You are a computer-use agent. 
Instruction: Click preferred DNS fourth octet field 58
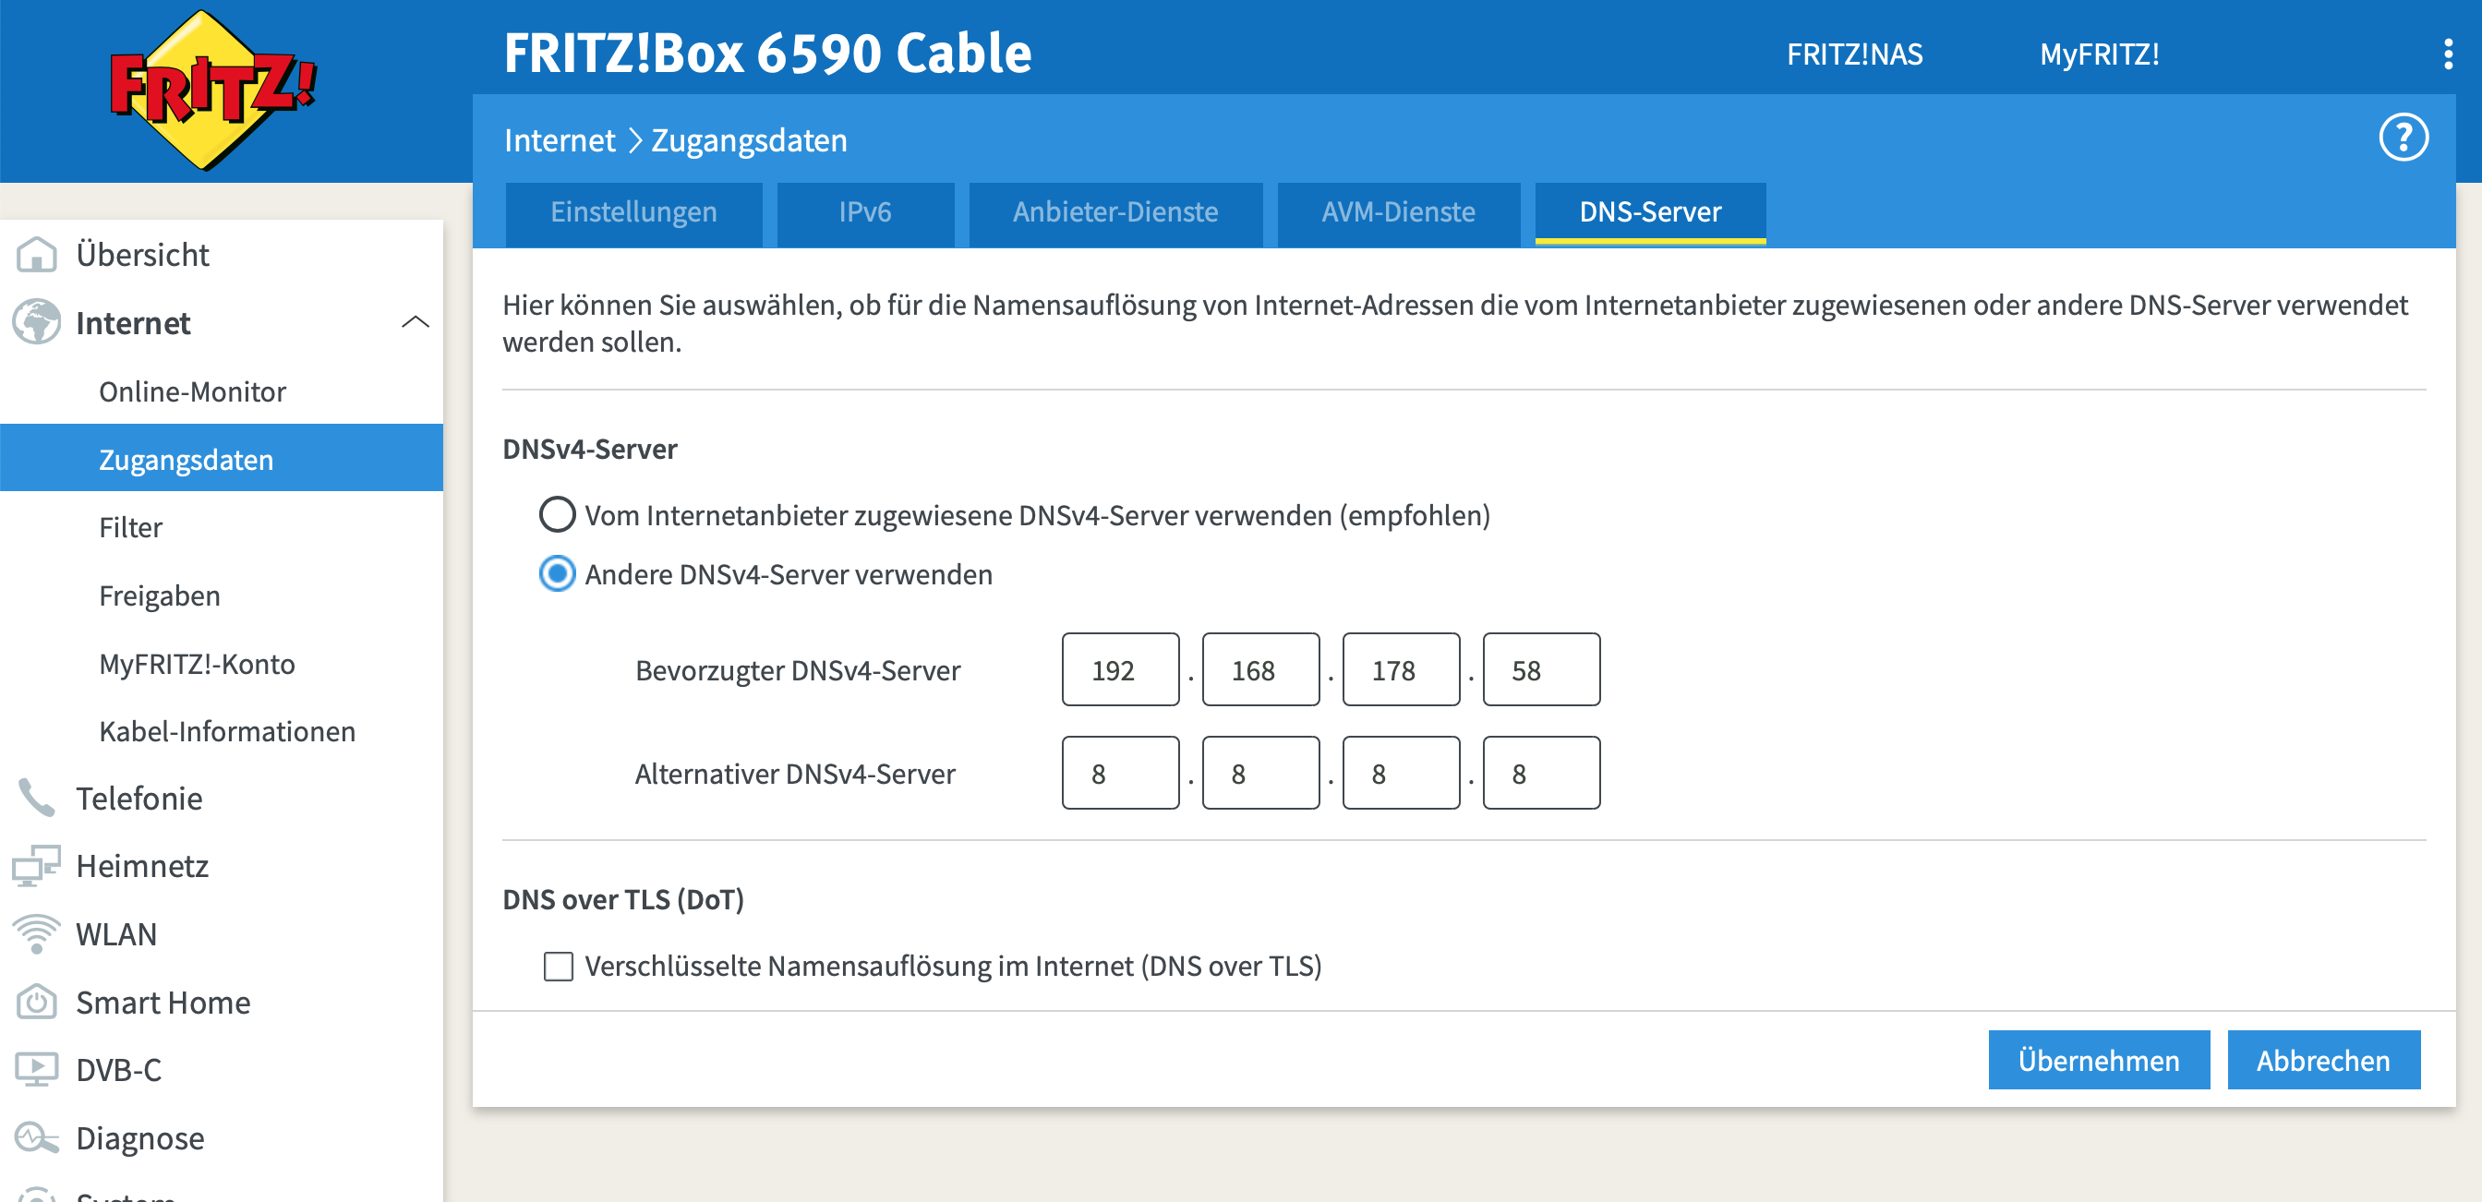pyautogui.click(x=1541, y=669)
